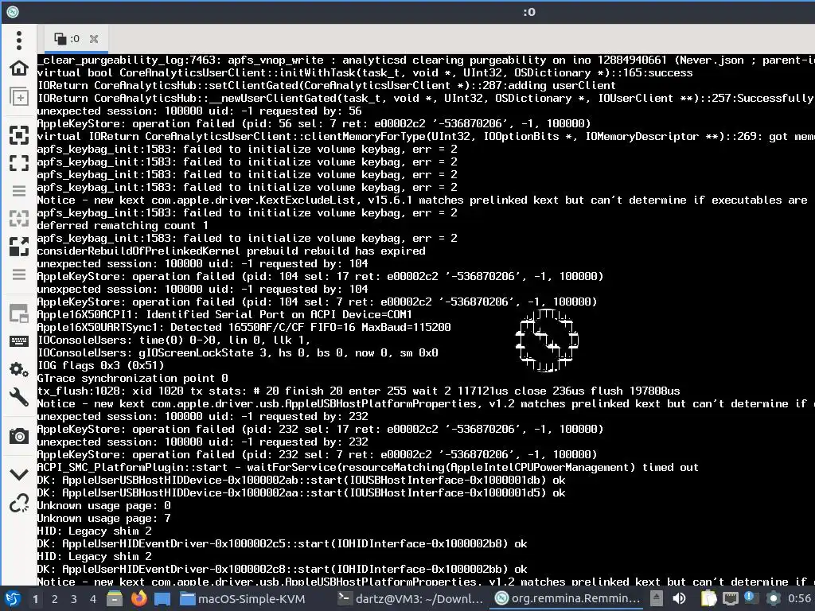This screenshot has height=611, width=815.
Task: Click the 'tx_flush:1028' log line
Action: pyautogui.click(x=359, y=391)
